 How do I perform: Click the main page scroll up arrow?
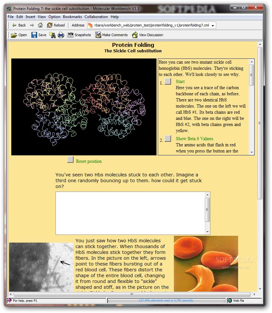[260, 44]
